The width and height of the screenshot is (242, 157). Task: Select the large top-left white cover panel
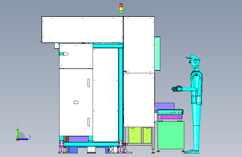[82, 30]
